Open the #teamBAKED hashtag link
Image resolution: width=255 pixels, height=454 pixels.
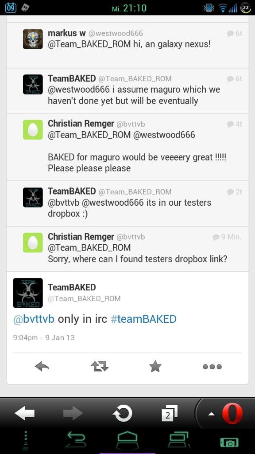143,319
